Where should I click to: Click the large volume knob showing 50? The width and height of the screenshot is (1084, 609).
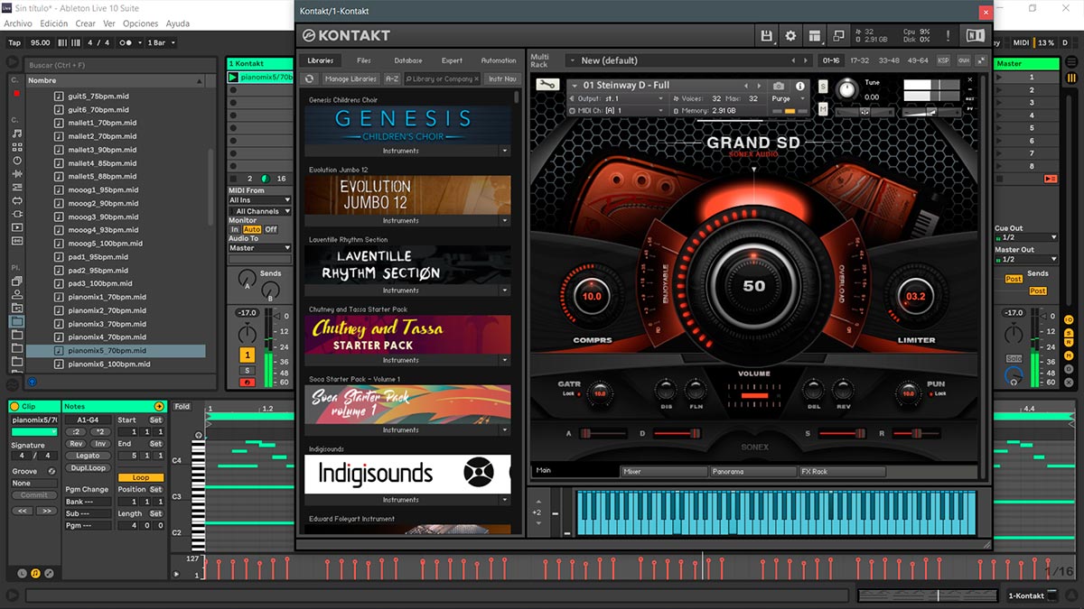point(753,285)
